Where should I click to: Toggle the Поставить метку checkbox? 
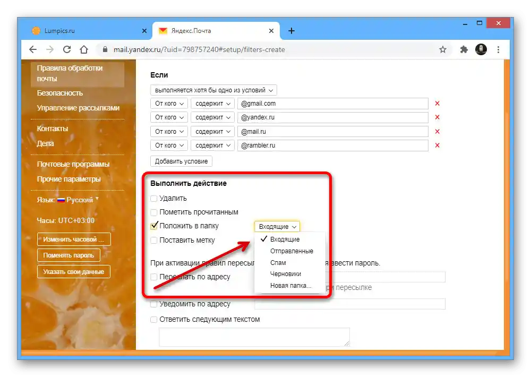tap(154, 240)
